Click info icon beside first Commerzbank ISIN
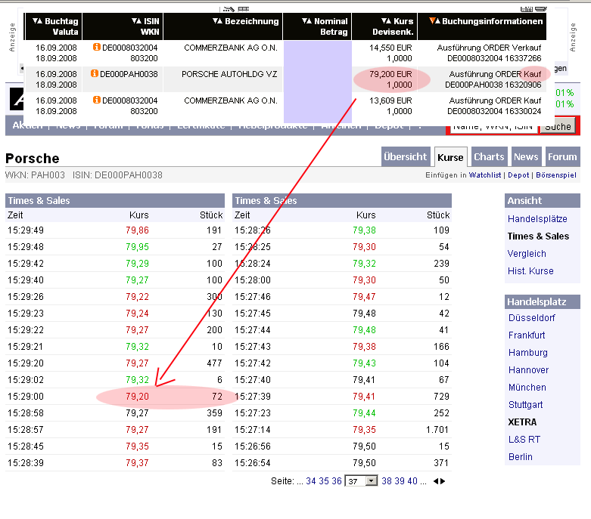 click(x=97, y=47)
